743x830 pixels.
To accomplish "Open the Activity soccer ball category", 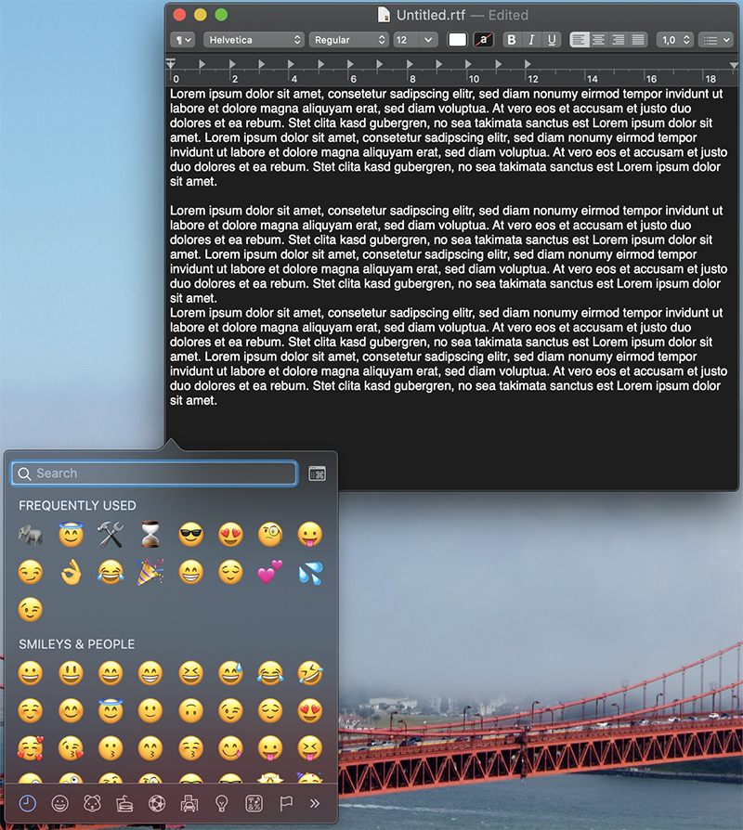I will [x=156, y=804].
